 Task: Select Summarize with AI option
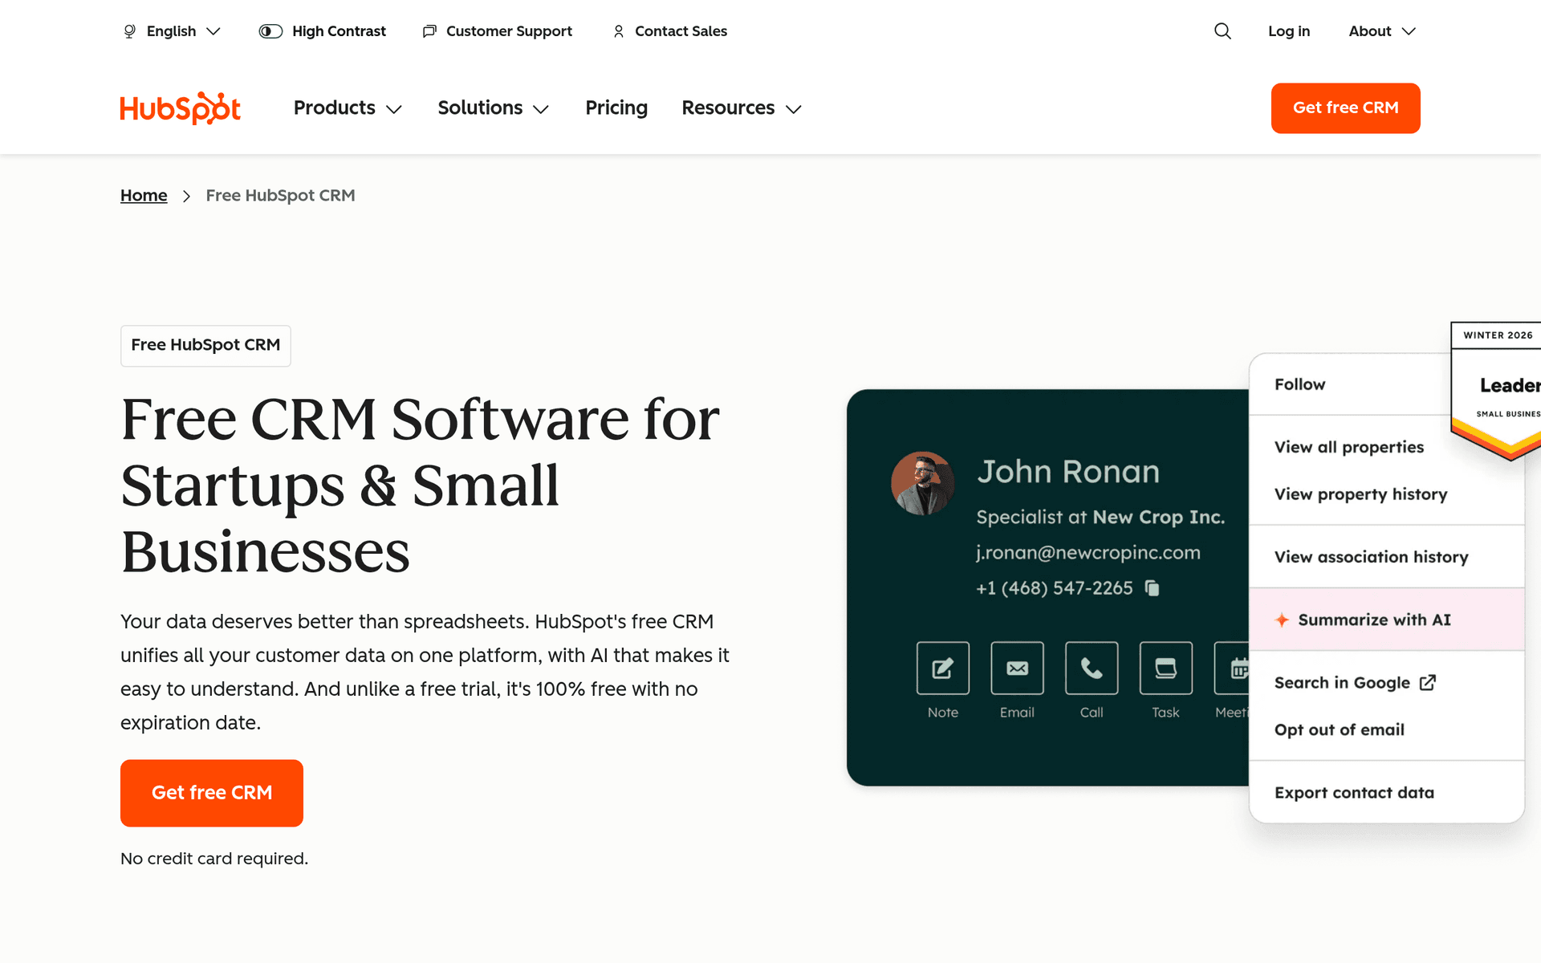click(x=1374, y=620)
